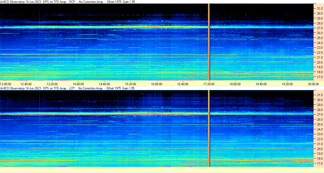Click the 20.0 frequency tick in RCP panel

tap(320, 62)
